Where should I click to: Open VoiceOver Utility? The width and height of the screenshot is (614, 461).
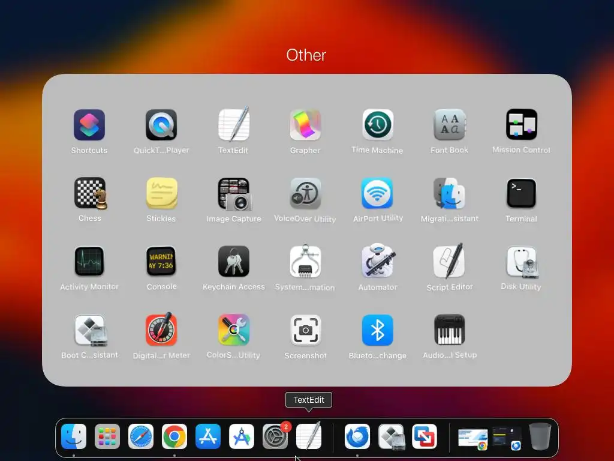click(305, 193)
